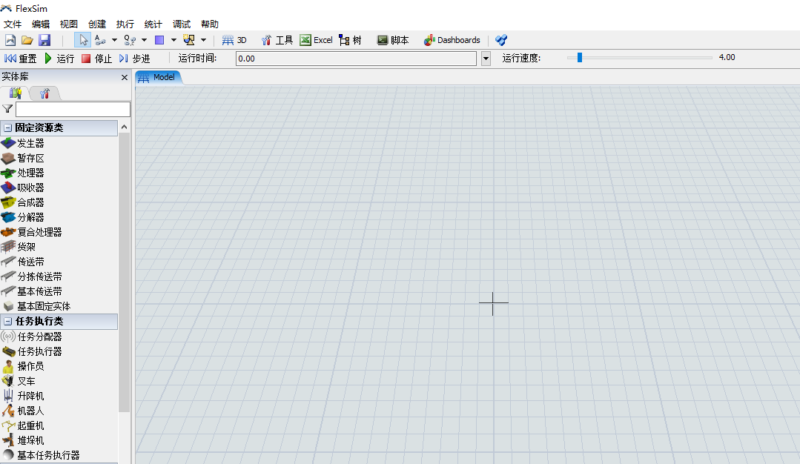
Task: Click the library filter search field
Action: [73, 110]
